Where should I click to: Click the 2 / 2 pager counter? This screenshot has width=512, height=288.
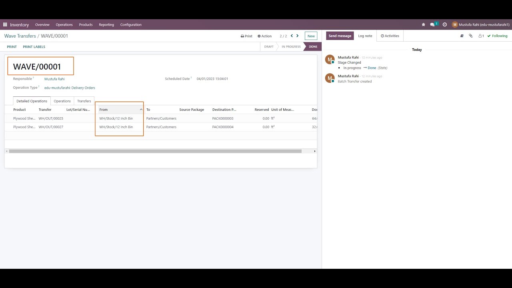[283, 36]
